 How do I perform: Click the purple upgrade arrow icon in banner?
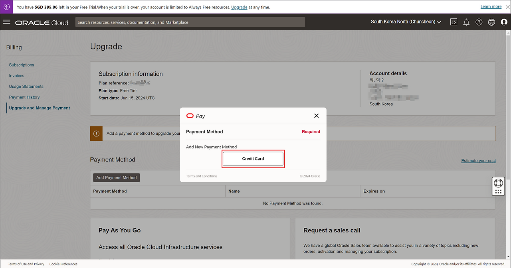[x=6, y=7]
